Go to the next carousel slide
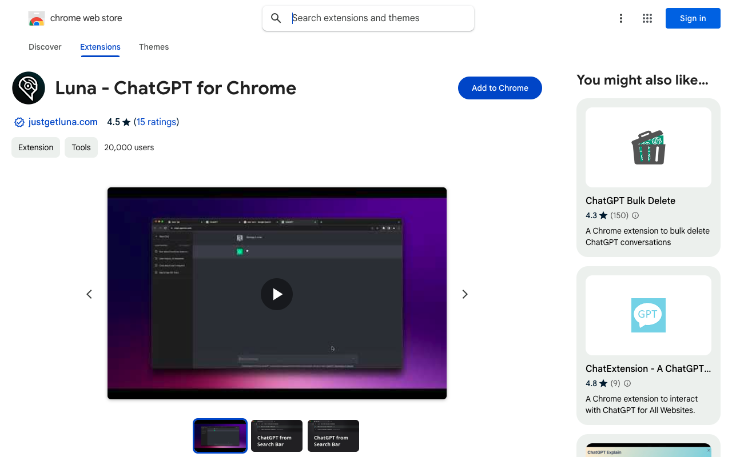The height and width of the screenshot is (457, 732). point(464,294)
